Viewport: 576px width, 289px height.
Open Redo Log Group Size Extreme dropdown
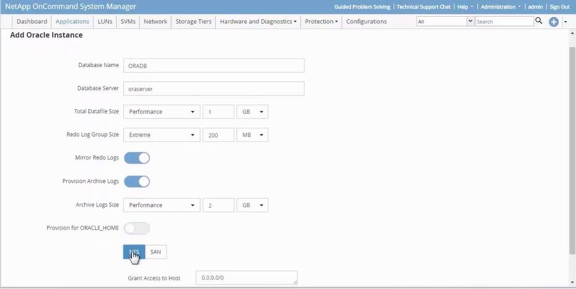(x=162, y=135)
